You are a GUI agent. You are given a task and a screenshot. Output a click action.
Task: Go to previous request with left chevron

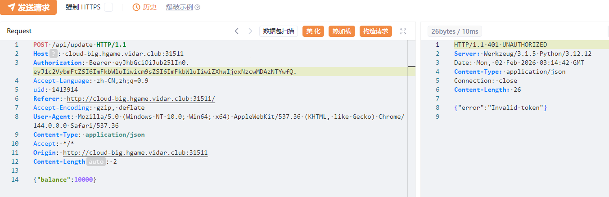click(237, 31)
